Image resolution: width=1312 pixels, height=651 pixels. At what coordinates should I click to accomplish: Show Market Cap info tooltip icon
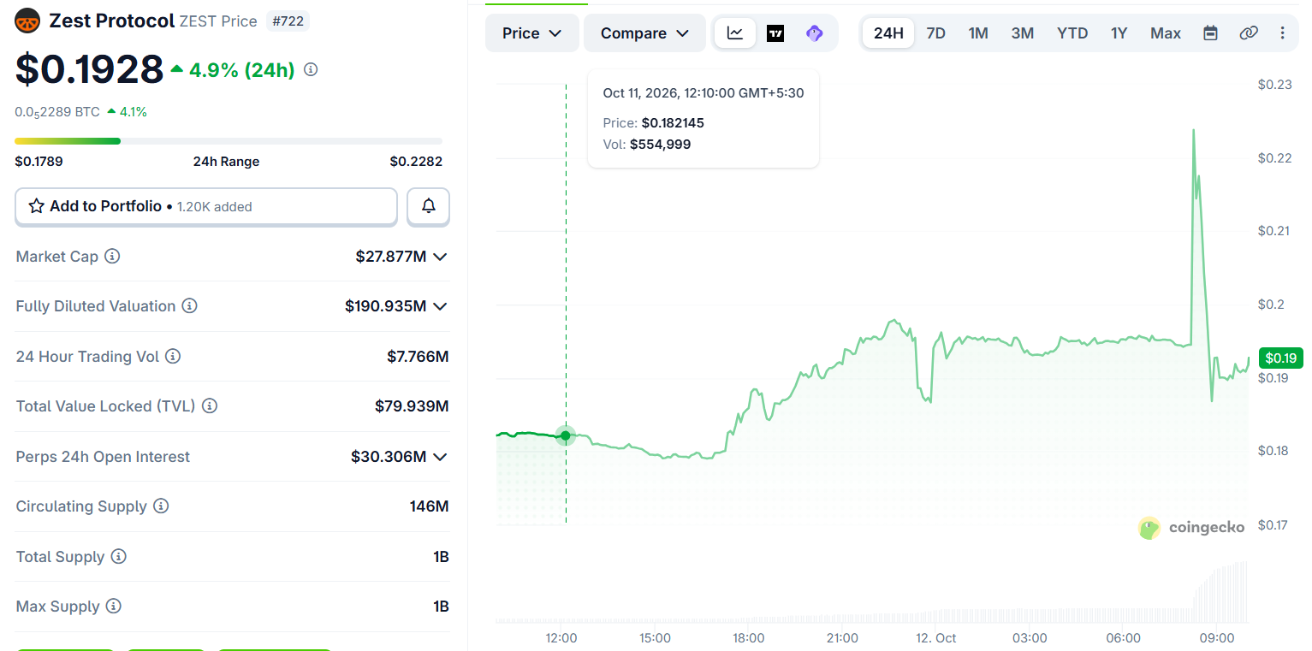click(112, 256)
